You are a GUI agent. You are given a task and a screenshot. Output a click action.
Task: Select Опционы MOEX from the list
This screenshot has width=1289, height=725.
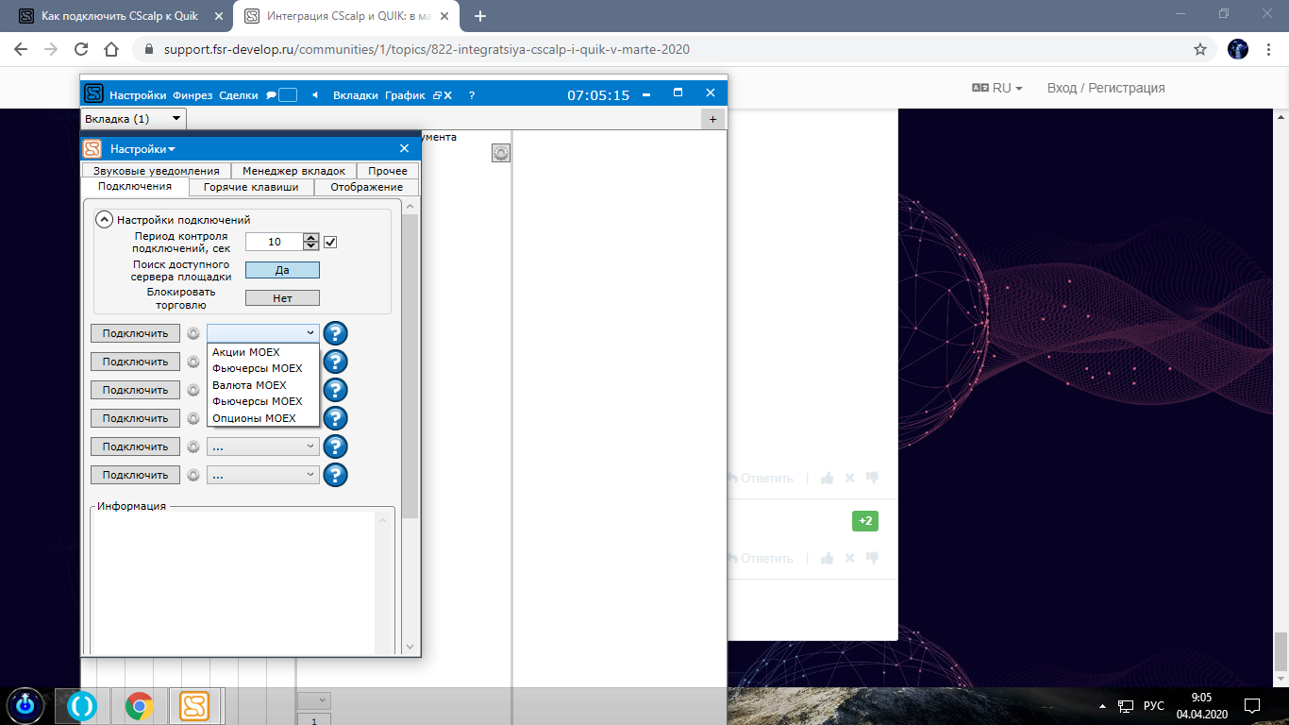(263, 418)
